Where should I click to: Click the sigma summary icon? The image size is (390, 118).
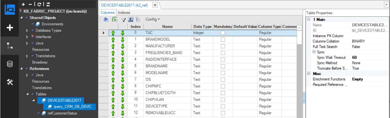coord(131,19)
